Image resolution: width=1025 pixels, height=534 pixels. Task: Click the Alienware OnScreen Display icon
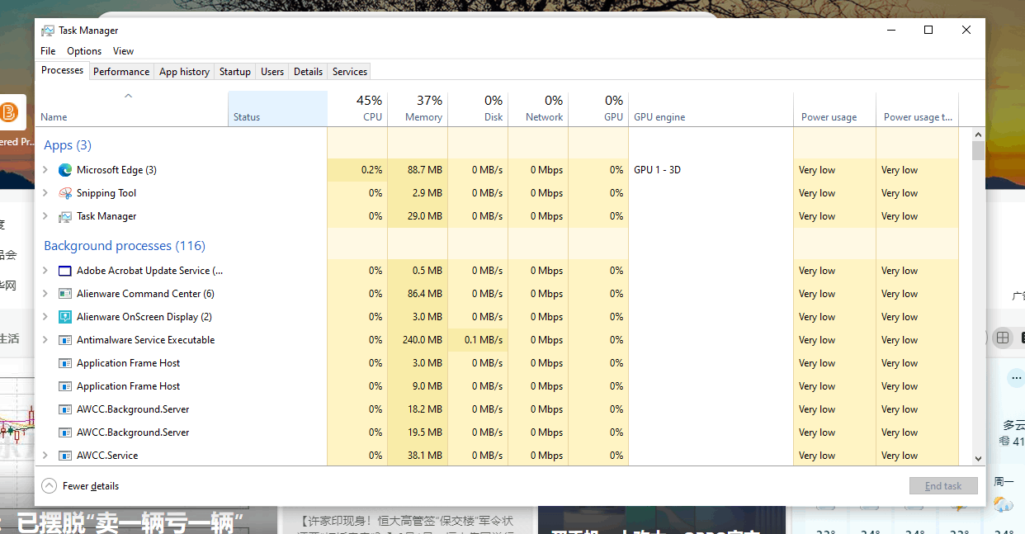pyautogui.click(x=64, y=316)
